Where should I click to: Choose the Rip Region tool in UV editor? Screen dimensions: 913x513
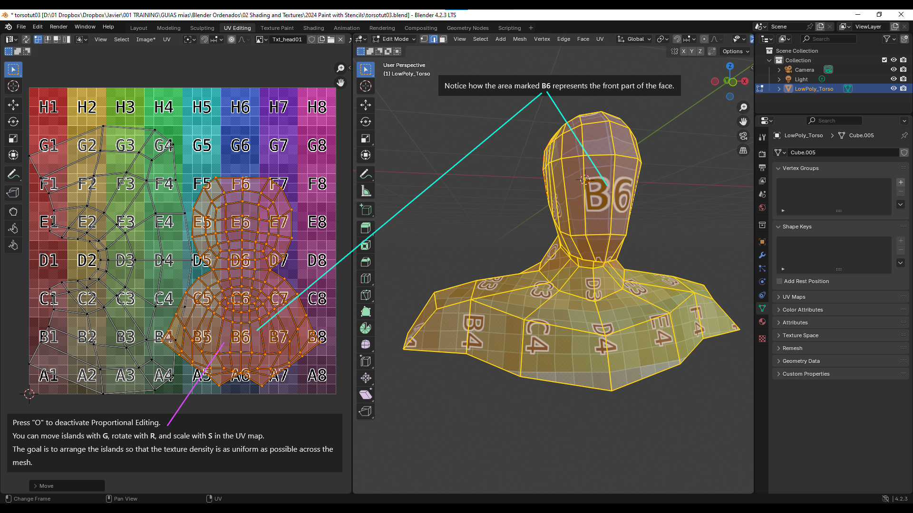click(13, 193)
